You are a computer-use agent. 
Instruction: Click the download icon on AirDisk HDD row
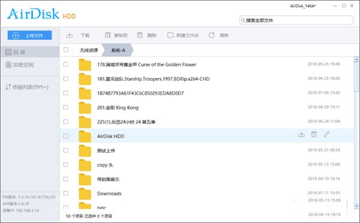tap(301, 134)
